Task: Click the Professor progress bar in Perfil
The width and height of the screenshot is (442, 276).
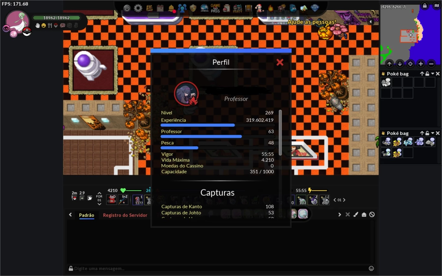Action: pos(217,137)
